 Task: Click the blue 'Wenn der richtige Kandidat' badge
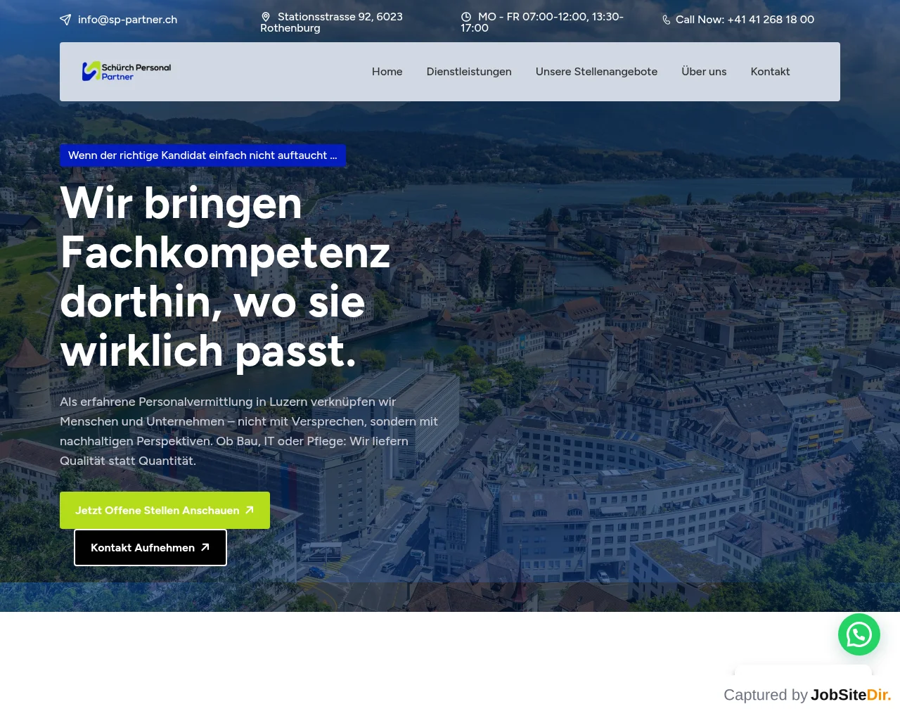[202, 155]
